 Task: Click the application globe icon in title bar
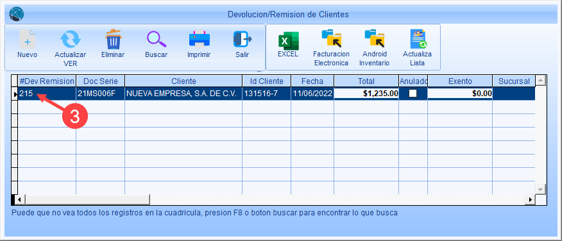pyautogui.click(x=17, y=15)
